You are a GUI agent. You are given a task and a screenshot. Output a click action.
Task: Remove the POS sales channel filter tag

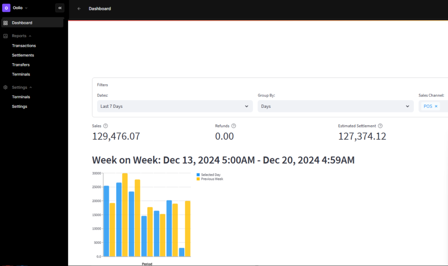click(x=436, y=106)
